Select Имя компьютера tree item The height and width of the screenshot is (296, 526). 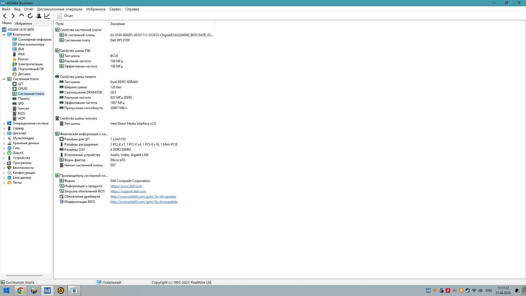point(31,44)
